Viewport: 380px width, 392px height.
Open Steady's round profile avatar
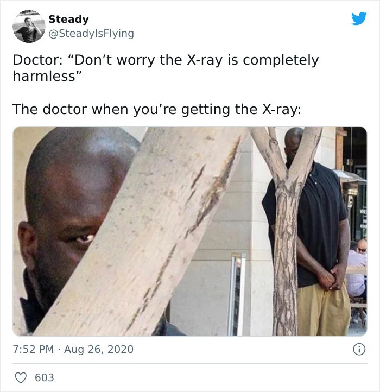point(29,27)
